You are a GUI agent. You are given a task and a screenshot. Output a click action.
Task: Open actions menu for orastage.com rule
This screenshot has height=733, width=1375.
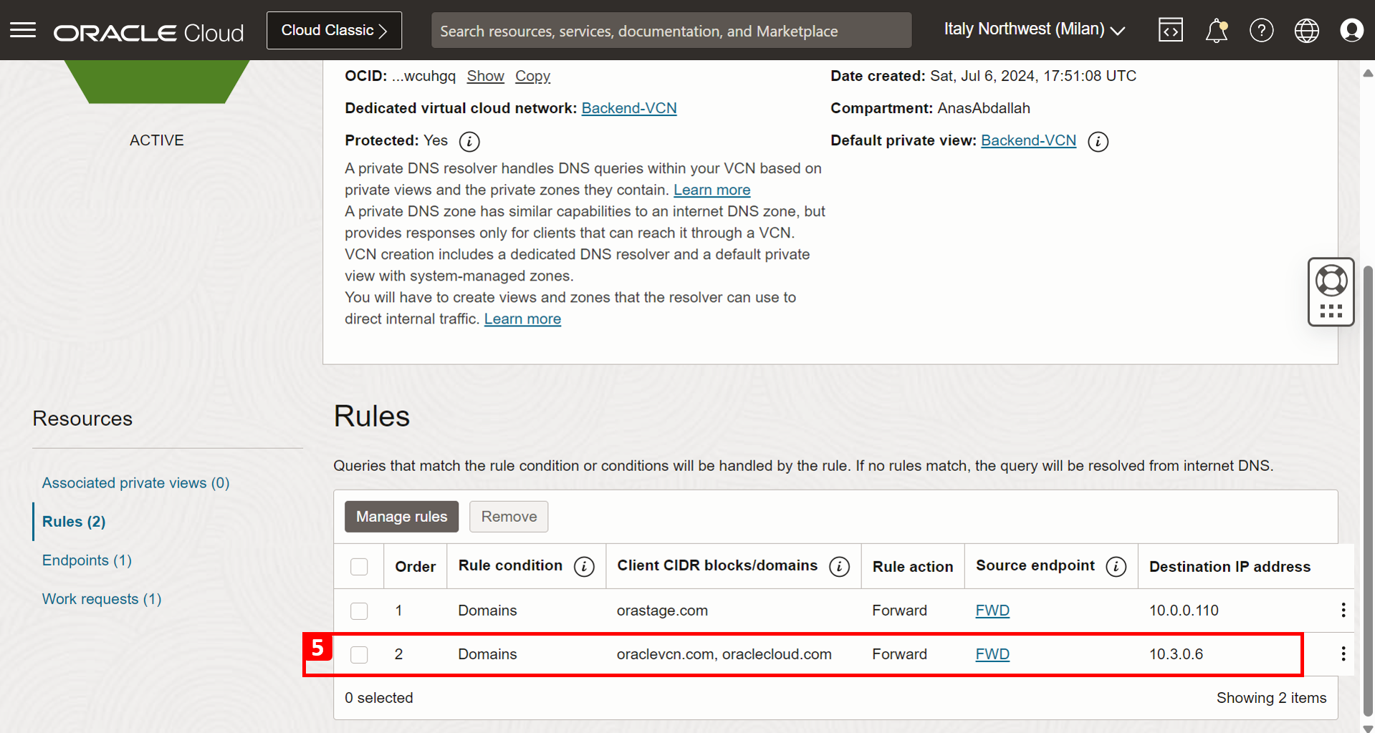1343,610
